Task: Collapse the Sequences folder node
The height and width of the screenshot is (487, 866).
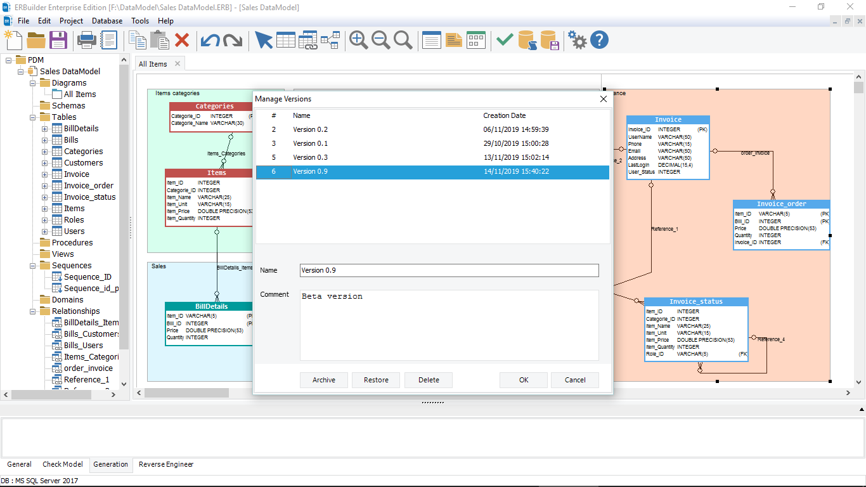Action: click(33, 266)
